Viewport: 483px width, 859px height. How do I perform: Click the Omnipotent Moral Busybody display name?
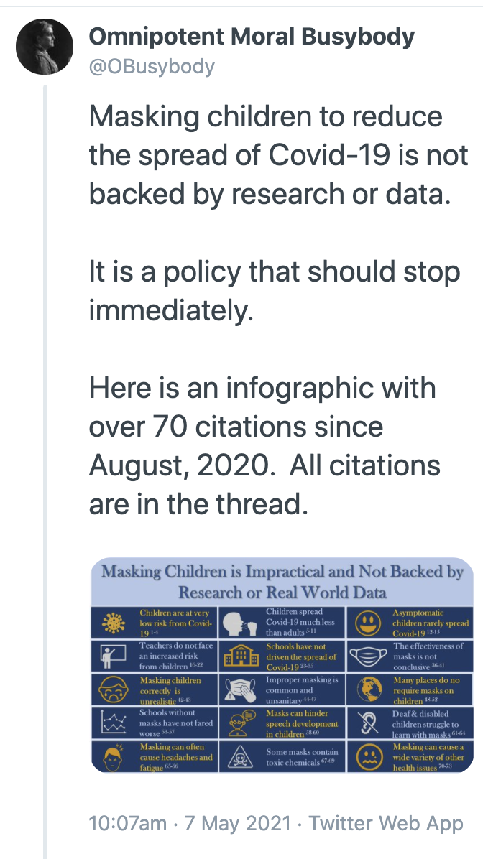(252, 37)
